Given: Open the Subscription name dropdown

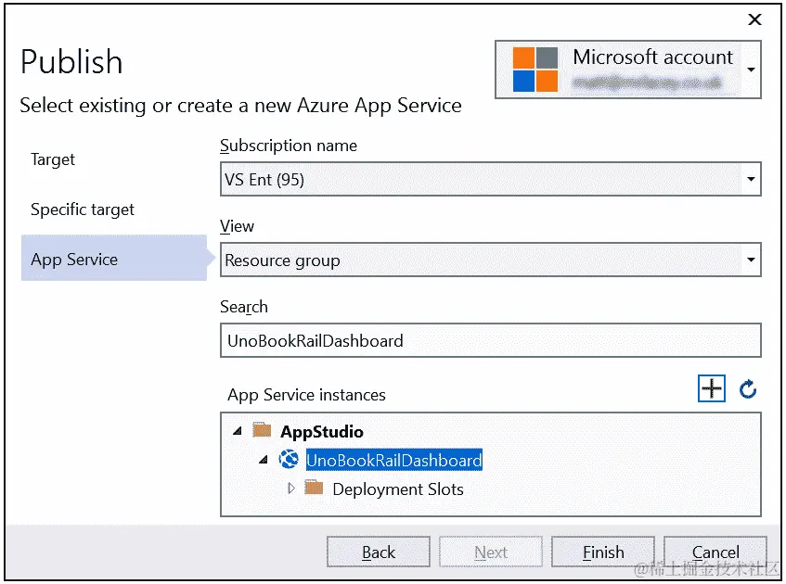Looking at the screenshot, I should tap(752, 179).
